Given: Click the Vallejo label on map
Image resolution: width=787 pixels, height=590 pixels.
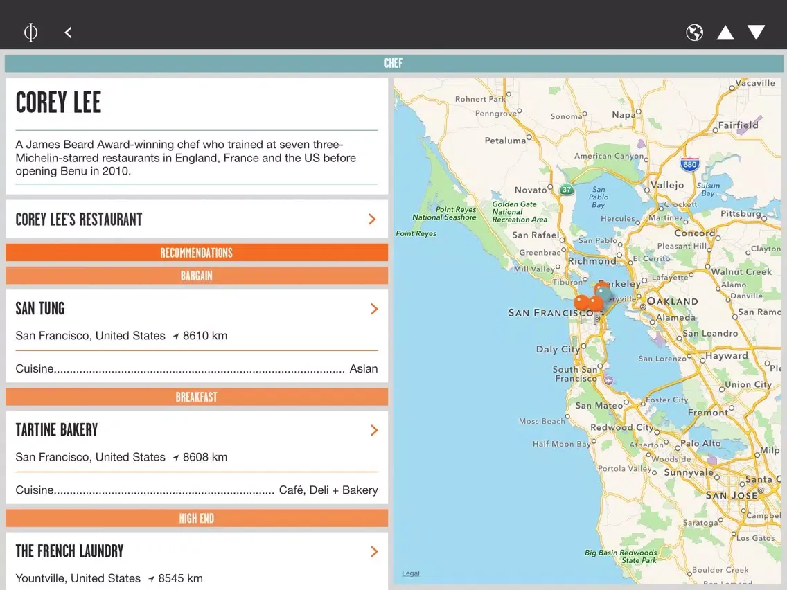Looking at the screenshot, I should pyautogui.click(x=667, y=185).
